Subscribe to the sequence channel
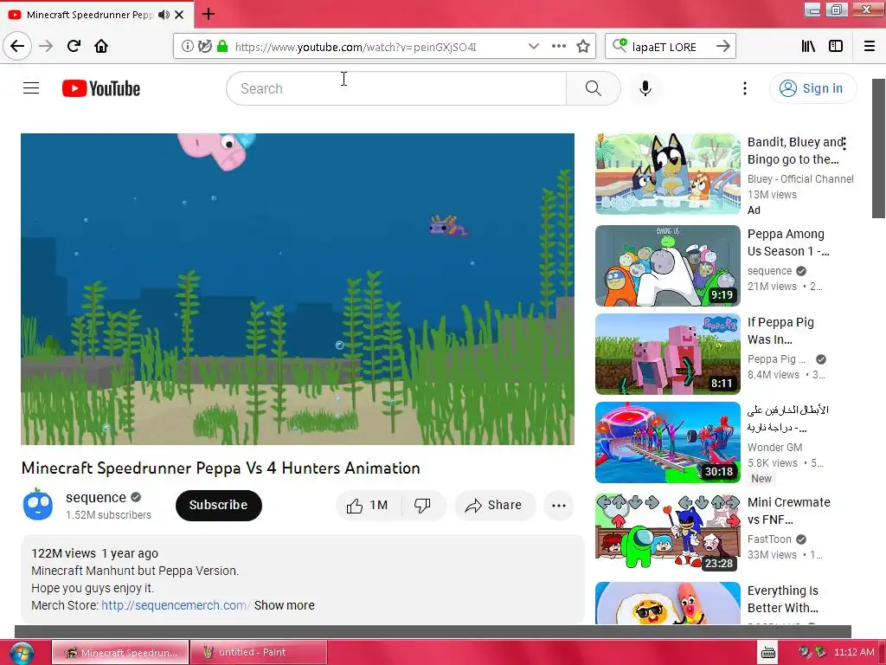The height and width of the screenshot is (665, 886). click(x=219, y=505)
